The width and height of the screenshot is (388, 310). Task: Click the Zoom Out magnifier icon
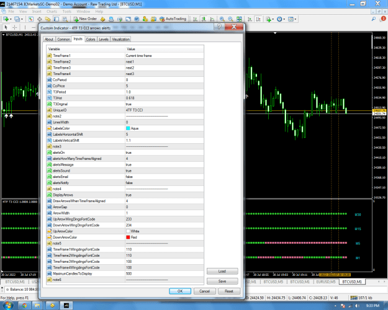click(x=230, y=19)
